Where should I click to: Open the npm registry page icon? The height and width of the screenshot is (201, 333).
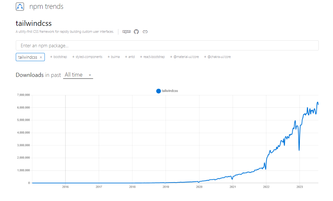coord(127,32)
